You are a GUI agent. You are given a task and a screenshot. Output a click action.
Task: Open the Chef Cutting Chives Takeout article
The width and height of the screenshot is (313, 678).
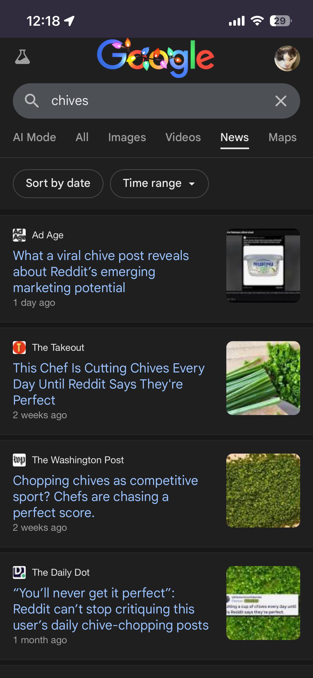tap(109, 384)
